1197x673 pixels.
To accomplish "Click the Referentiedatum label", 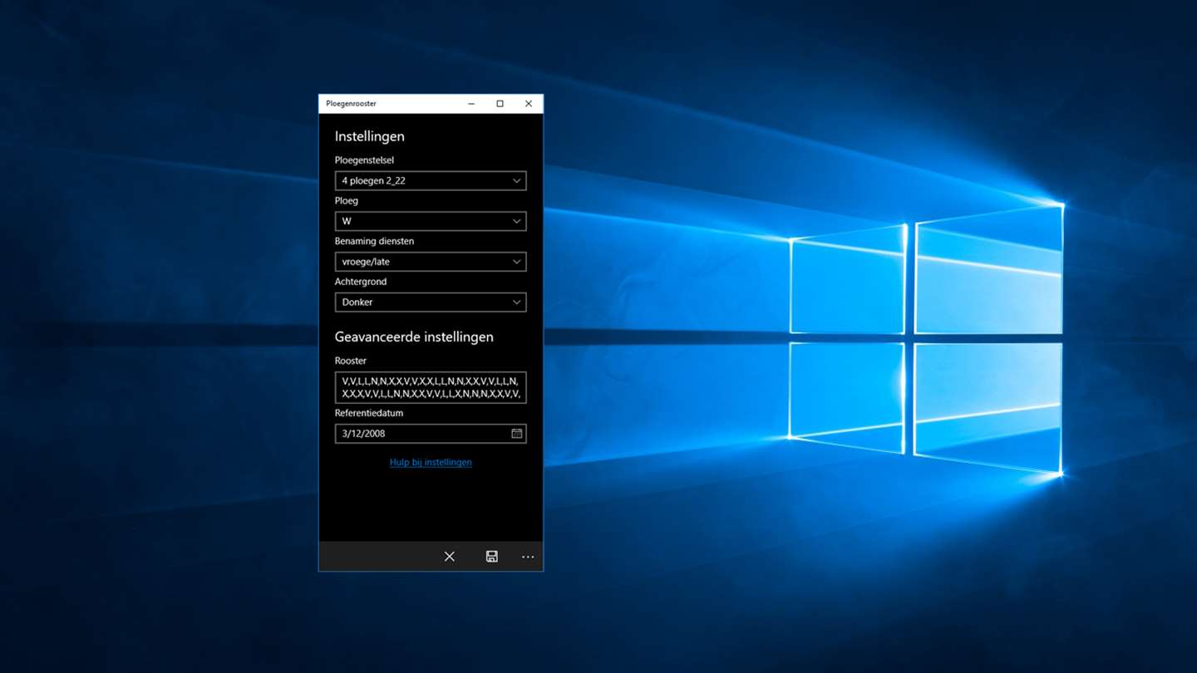I will tap(369, 413).
